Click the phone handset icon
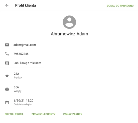 pos(7,54)
